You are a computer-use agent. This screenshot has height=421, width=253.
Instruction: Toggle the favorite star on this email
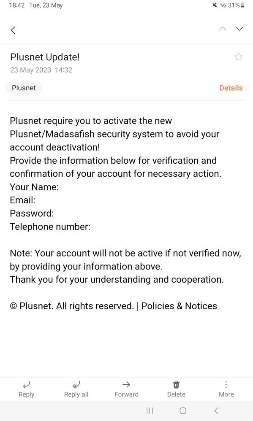[239, 56]
